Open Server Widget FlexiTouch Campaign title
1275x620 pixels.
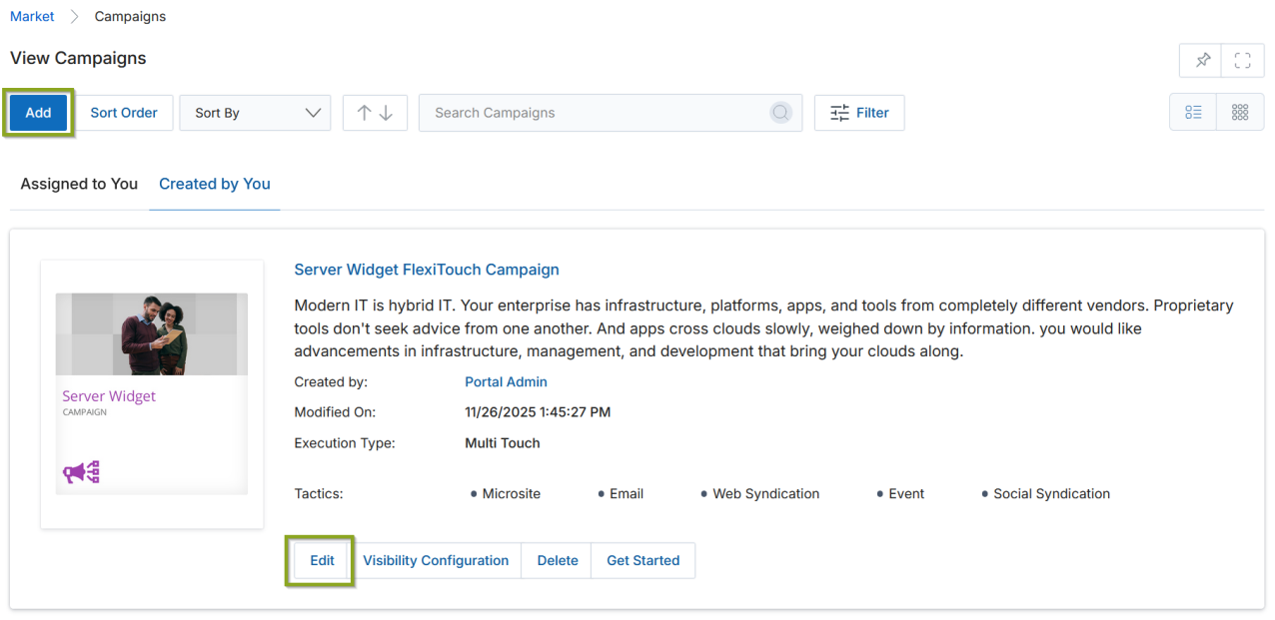(427, 270)
